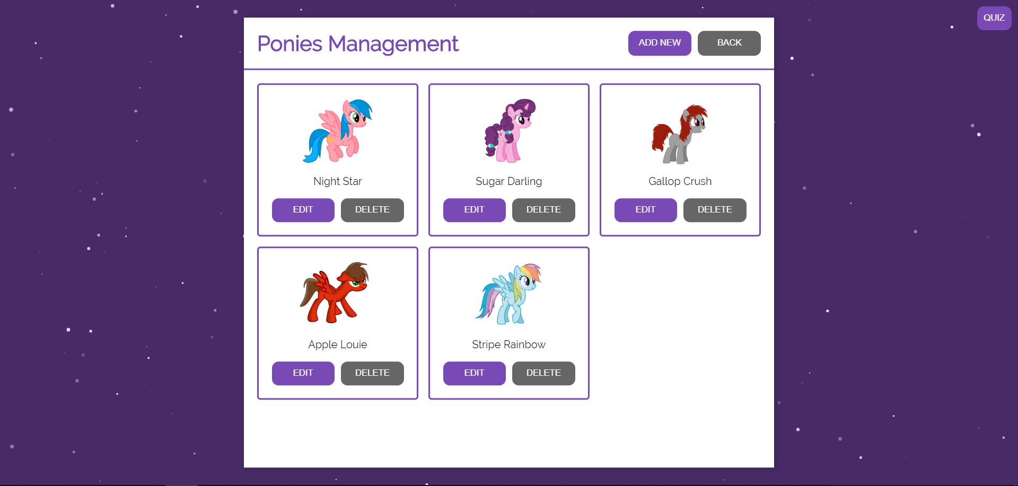1018x486 pixels.
Task: Open the QUIZ page
Action: point(994,17)
